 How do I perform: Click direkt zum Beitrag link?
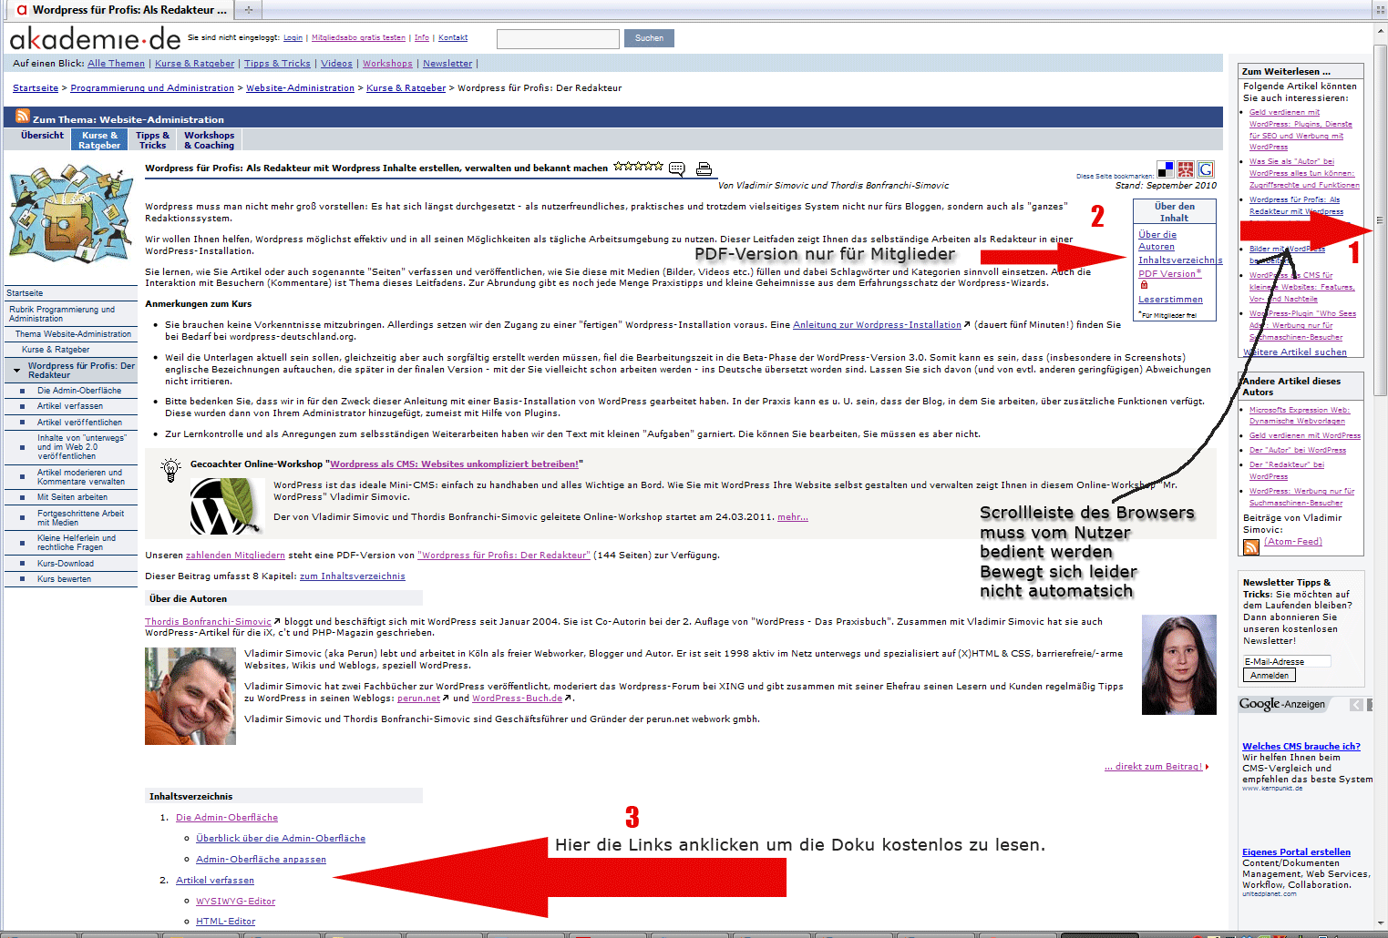click(x=1153, y=767)
